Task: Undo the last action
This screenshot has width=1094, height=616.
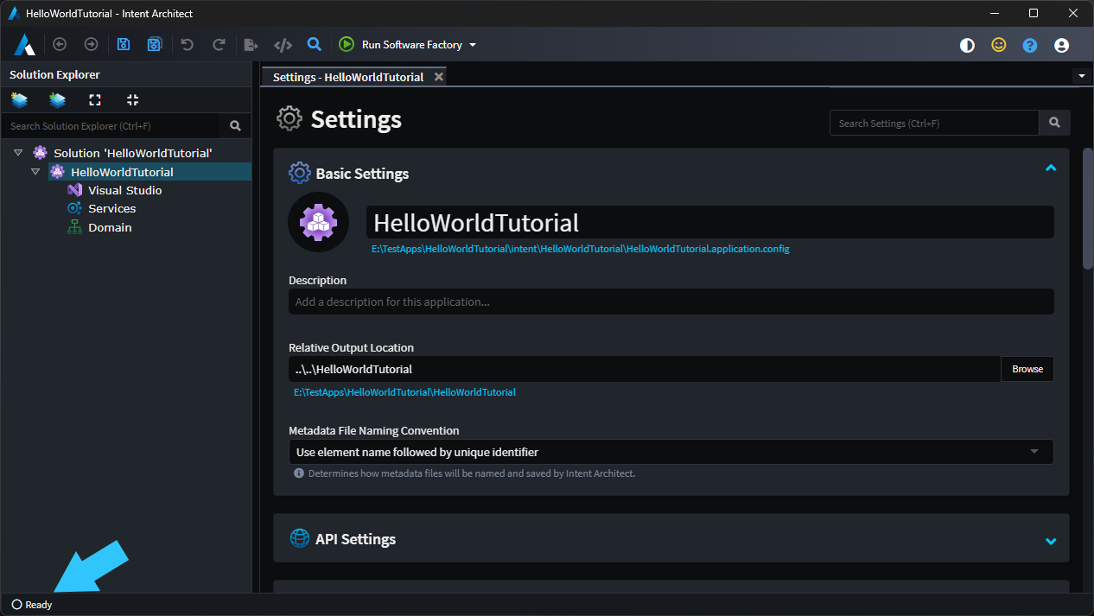Action: pos(188,45)
